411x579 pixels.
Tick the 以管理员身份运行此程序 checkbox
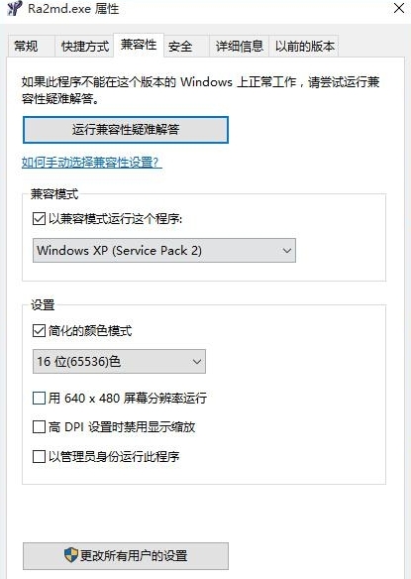[x=39, y=456]
